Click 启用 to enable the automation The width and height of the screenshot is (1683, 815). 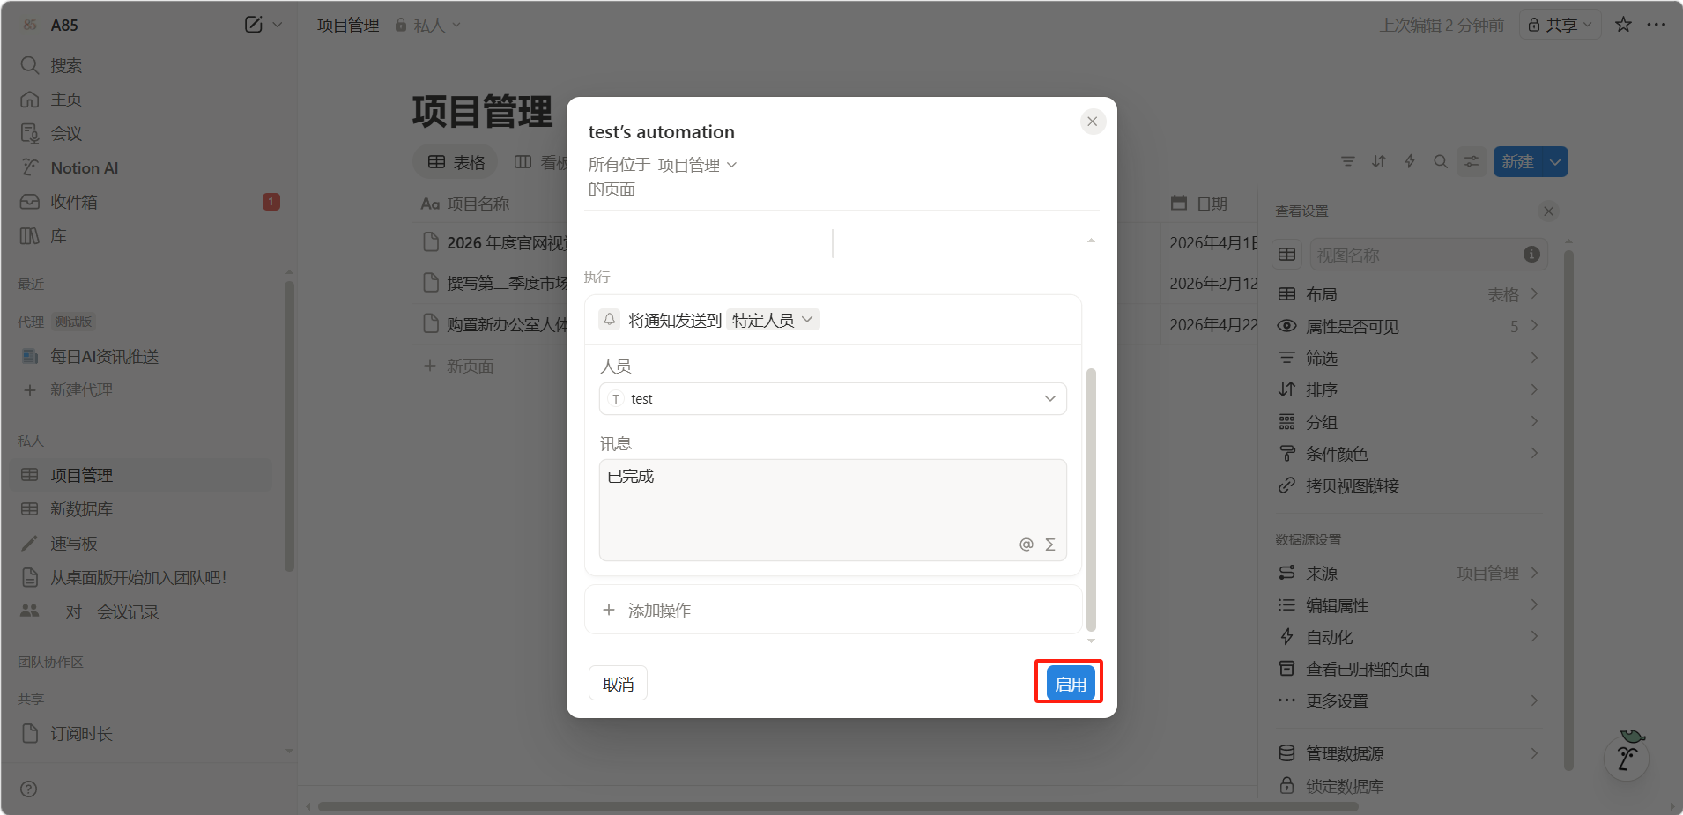1069,683
